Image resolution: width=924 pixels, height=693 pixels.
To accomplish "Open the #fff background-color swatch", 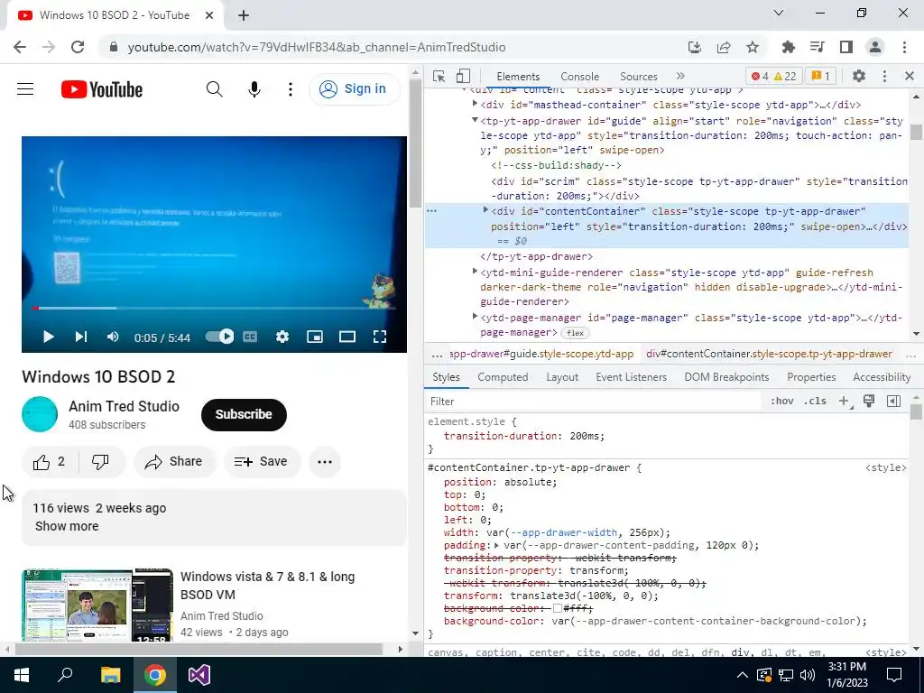I will [x=557, y=608].
